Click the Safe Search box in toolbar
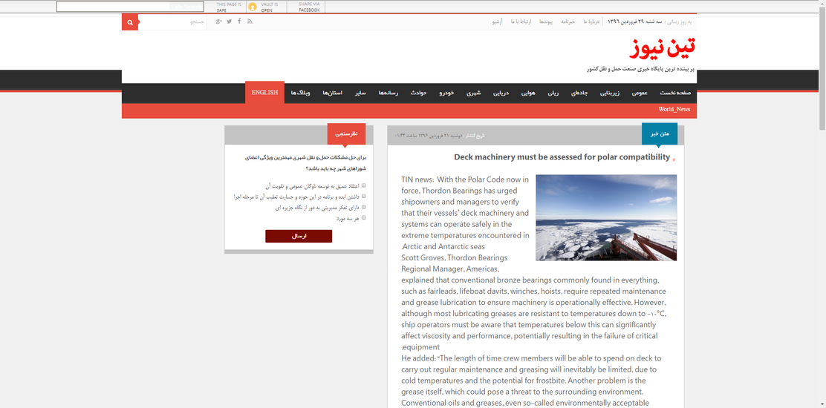The image size is (826, 408). tap(129, 7)
